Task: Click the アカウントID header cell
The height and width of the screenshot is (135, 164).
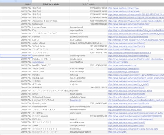Action: (x=88, y=4)
